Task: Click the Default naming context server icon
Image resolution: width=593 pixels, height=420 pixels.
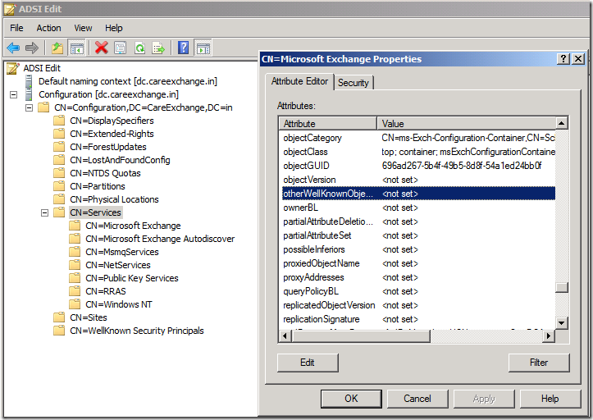Action: [29, 81]
